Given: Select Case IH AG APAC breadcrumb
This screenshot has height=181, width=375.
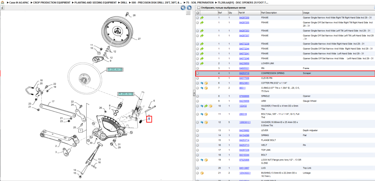Looking at the screenshot, I should (19, 2).
